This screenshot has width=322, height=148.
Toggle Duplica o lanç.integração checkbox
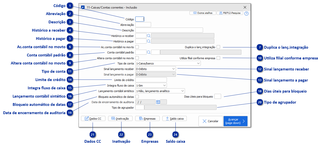[x=218, y=47]
